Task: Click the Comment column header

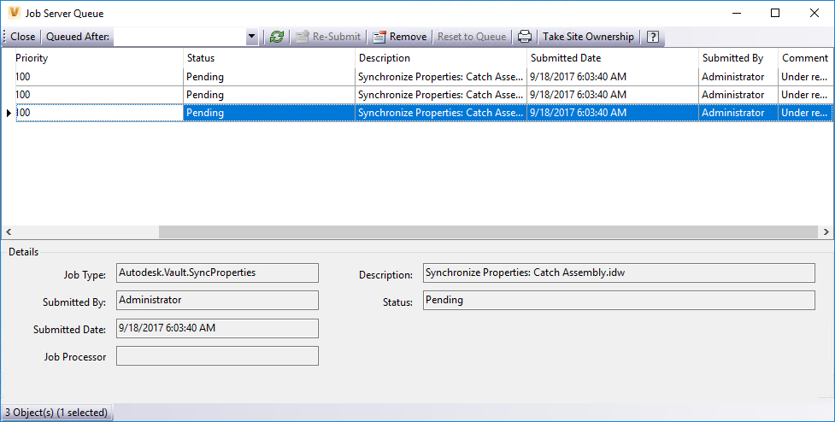Action: click(805, 58)
